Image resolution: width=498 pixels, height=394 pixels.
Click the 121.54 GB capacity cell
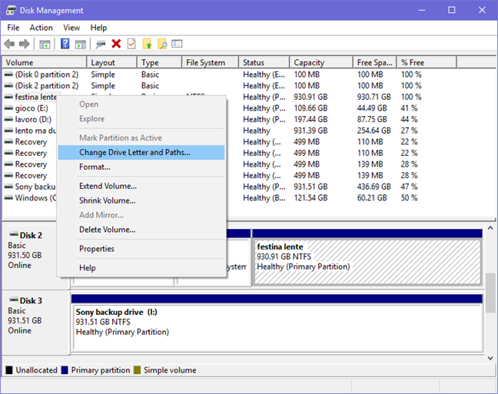(310, 198)
